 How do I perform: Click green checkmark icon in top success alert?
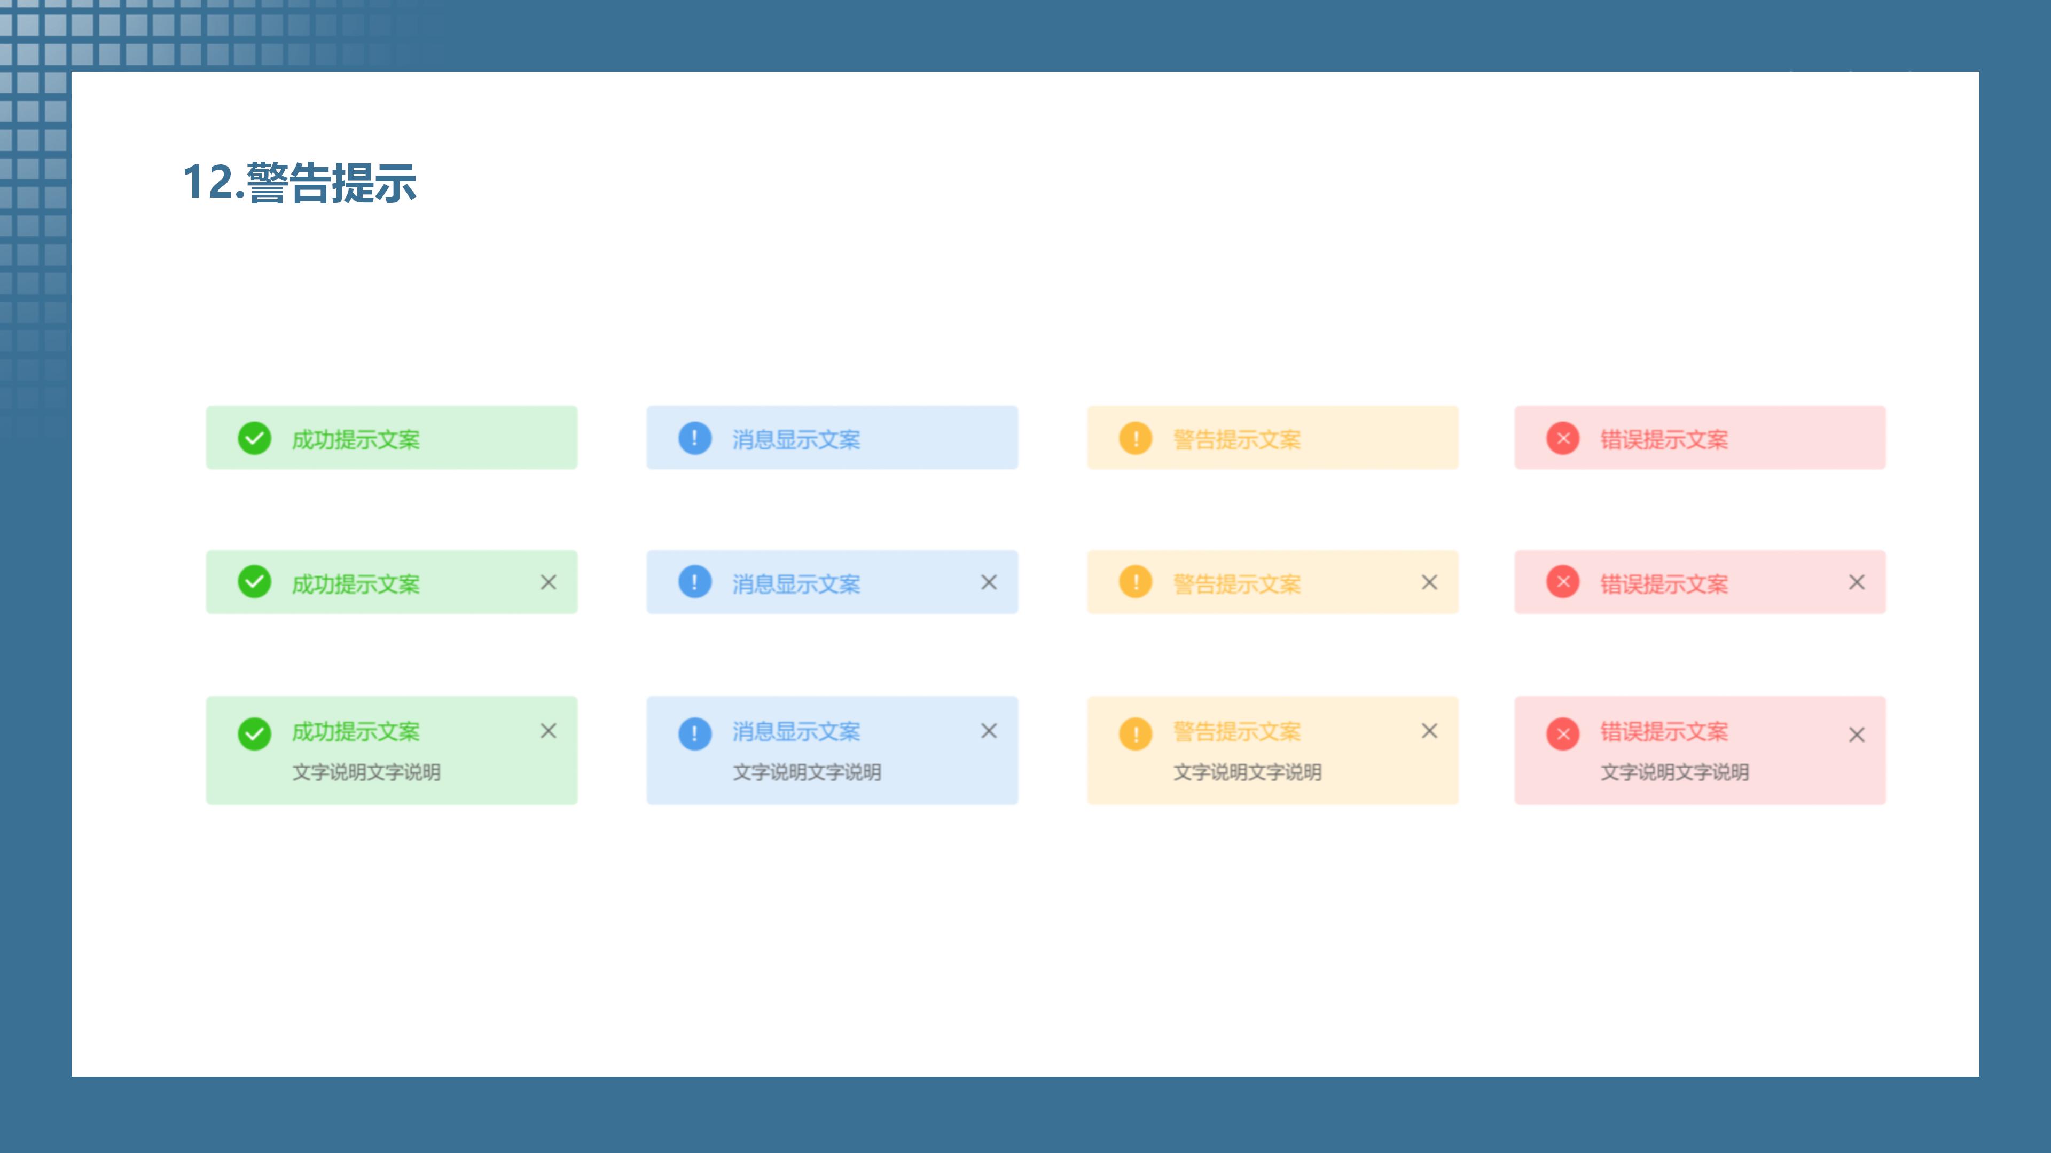pos(254,438)
